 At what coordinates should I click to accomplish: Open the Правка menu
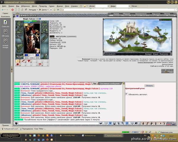coord(11,6)
